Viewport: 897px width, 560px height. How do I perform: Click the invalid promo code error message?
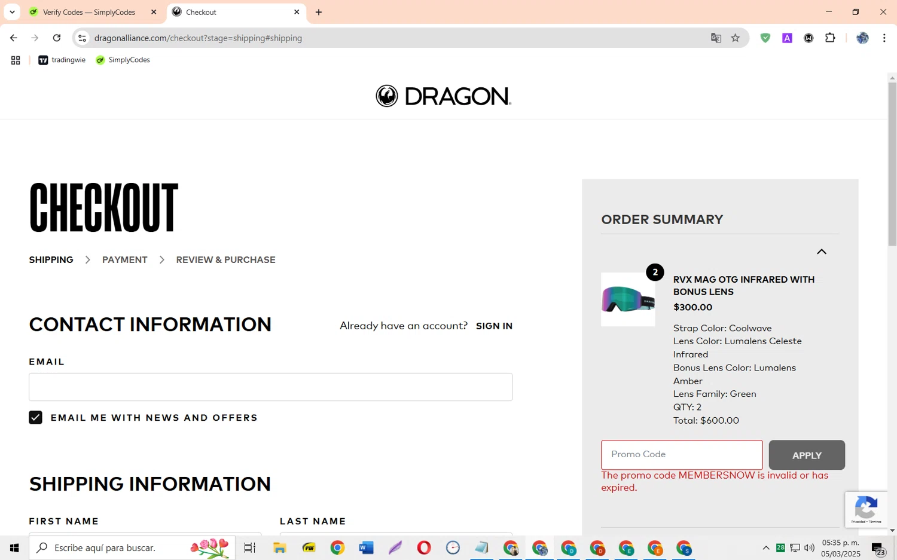[x=715, y=481]
